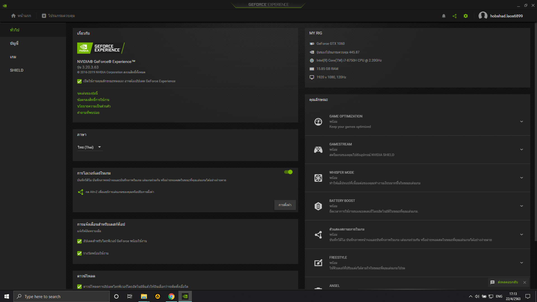The width and height of the screenshot is (537, 302).
Task: Select the Games (เกม) sidebar tab
Action: coord(33,57)
